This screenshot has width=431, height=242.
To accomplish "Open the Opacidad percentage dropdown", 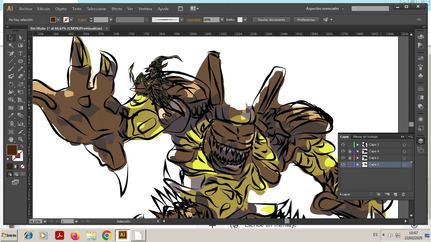I will [x=222, y=20].
